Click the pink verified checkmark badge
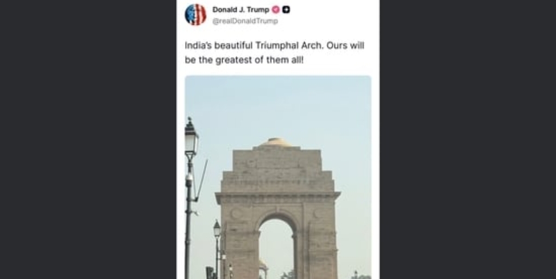556x279 pixels. (275, 10)
